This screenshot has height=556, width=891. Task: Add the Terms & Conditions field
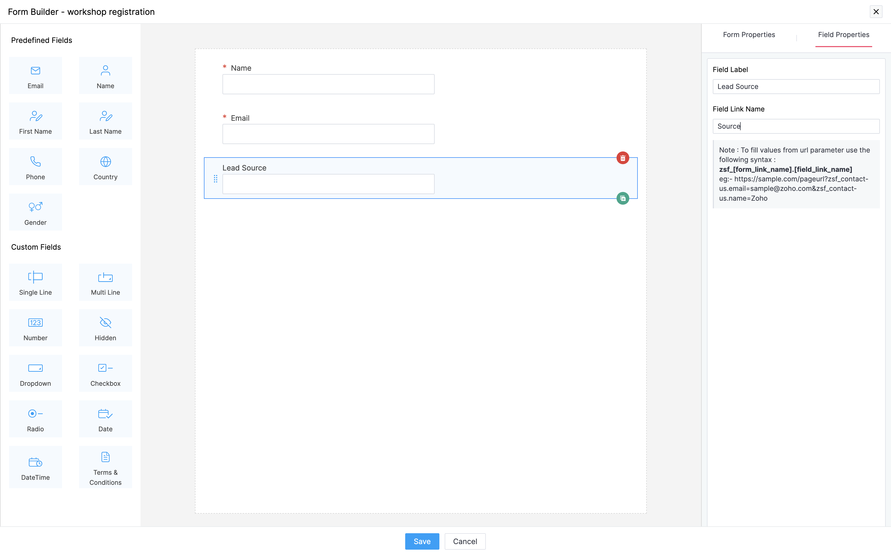click(x=105, y=467)
